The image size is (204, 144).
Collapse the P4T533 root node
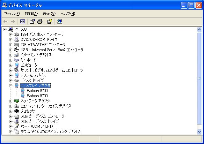4,29
